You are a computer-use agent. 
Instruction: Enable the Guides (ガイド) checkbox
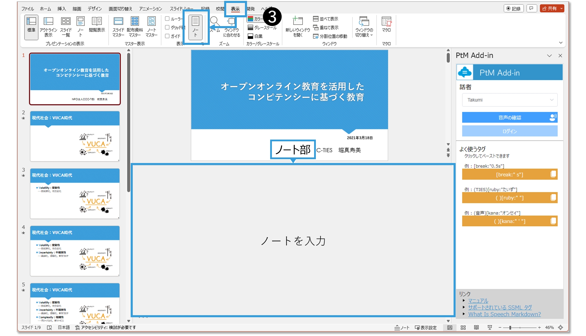[167, 36]
